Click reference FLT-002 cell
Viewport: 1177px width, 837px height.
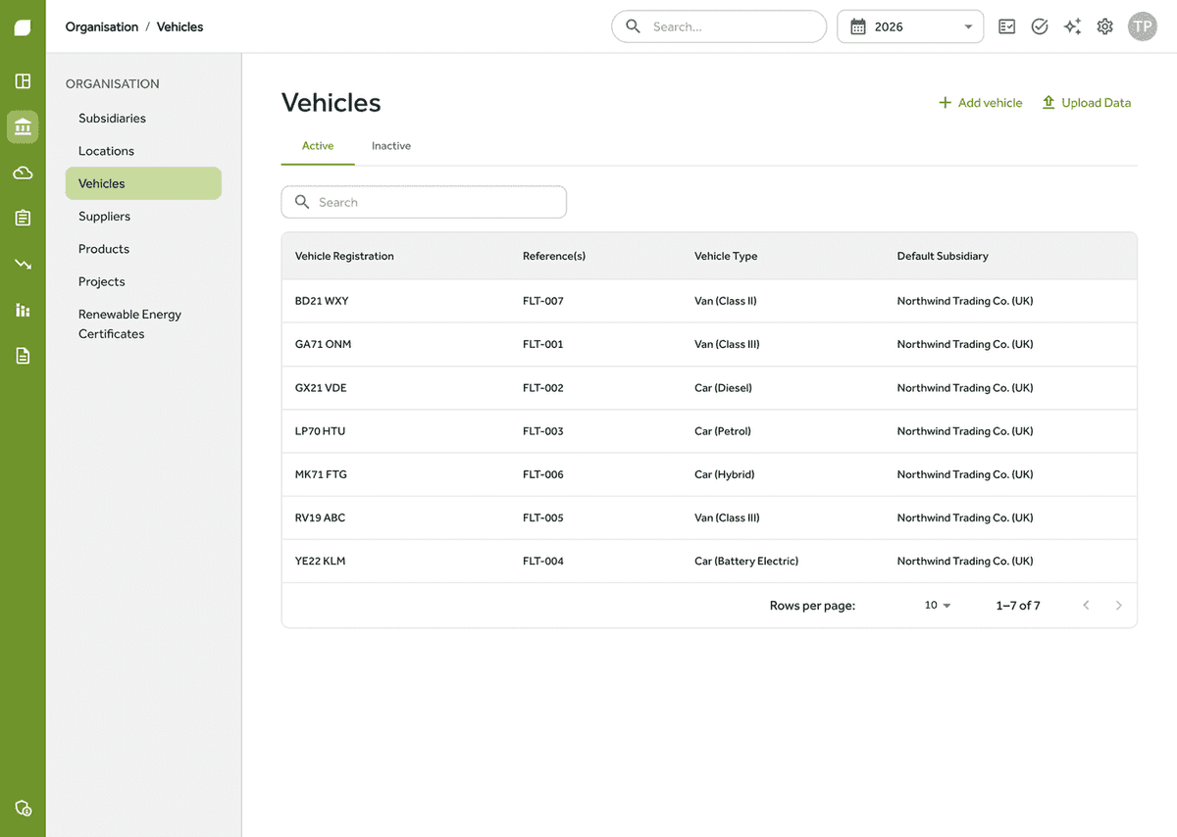click(x=543, y=388)
